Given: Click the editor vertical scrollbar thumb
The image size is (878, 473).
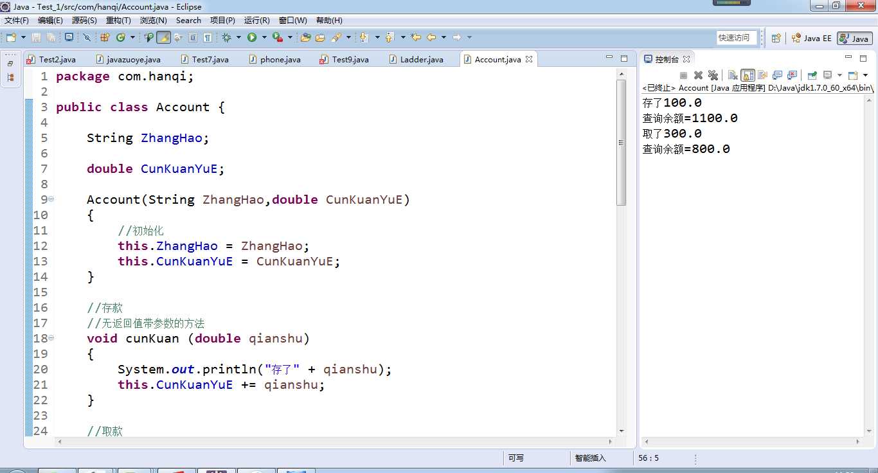Looking at the screenshot, I should pyautogui.click(x=621, y=143).
